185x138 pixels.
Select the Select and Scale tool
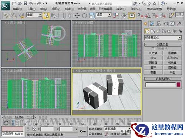click(x=92, y=16)
